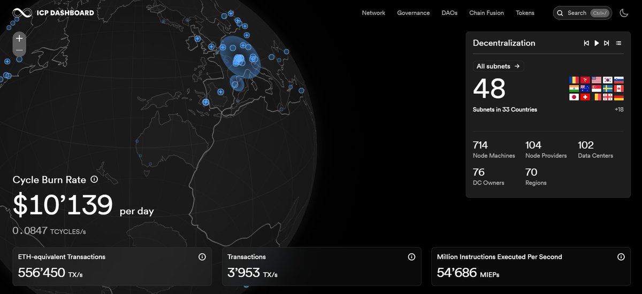Screen dimensions: 642x294
Task: Click the Germany flag
Action: [x=619, y=97]
